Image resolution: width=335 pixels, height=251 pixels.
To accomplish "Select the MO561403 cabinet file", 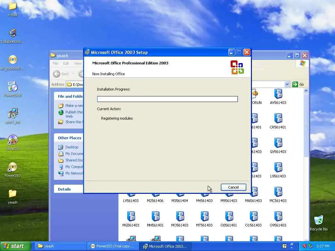I will pos(180,219).
